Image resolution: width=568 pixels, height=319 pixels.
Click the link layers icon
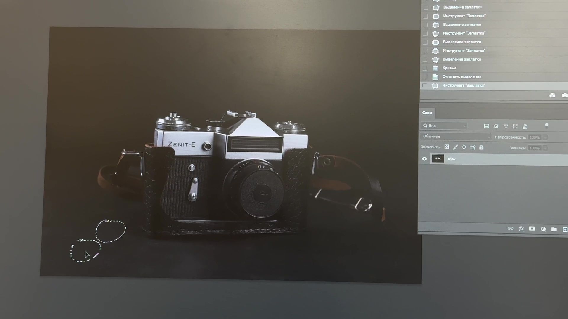pyautogui.click(x=510, y=228)
